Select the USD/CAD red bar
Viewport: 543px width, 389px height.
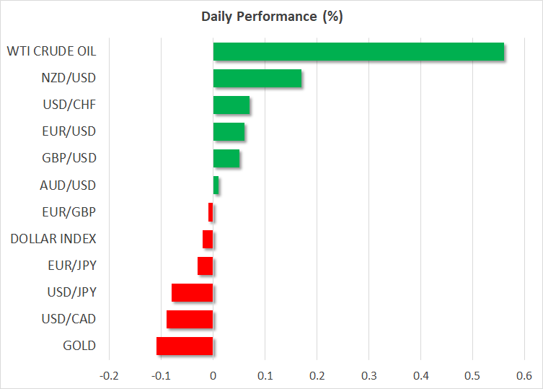[190, 319]
